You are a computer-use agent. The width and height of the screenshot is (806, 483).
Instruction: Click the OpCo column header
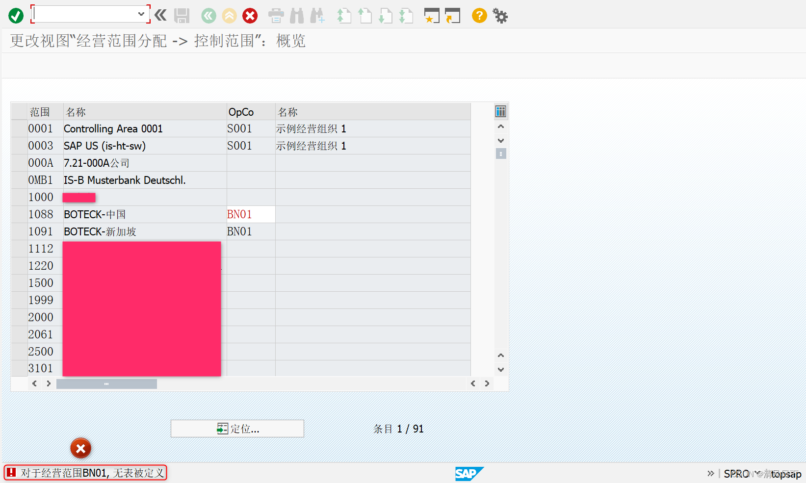click(240, 111)
